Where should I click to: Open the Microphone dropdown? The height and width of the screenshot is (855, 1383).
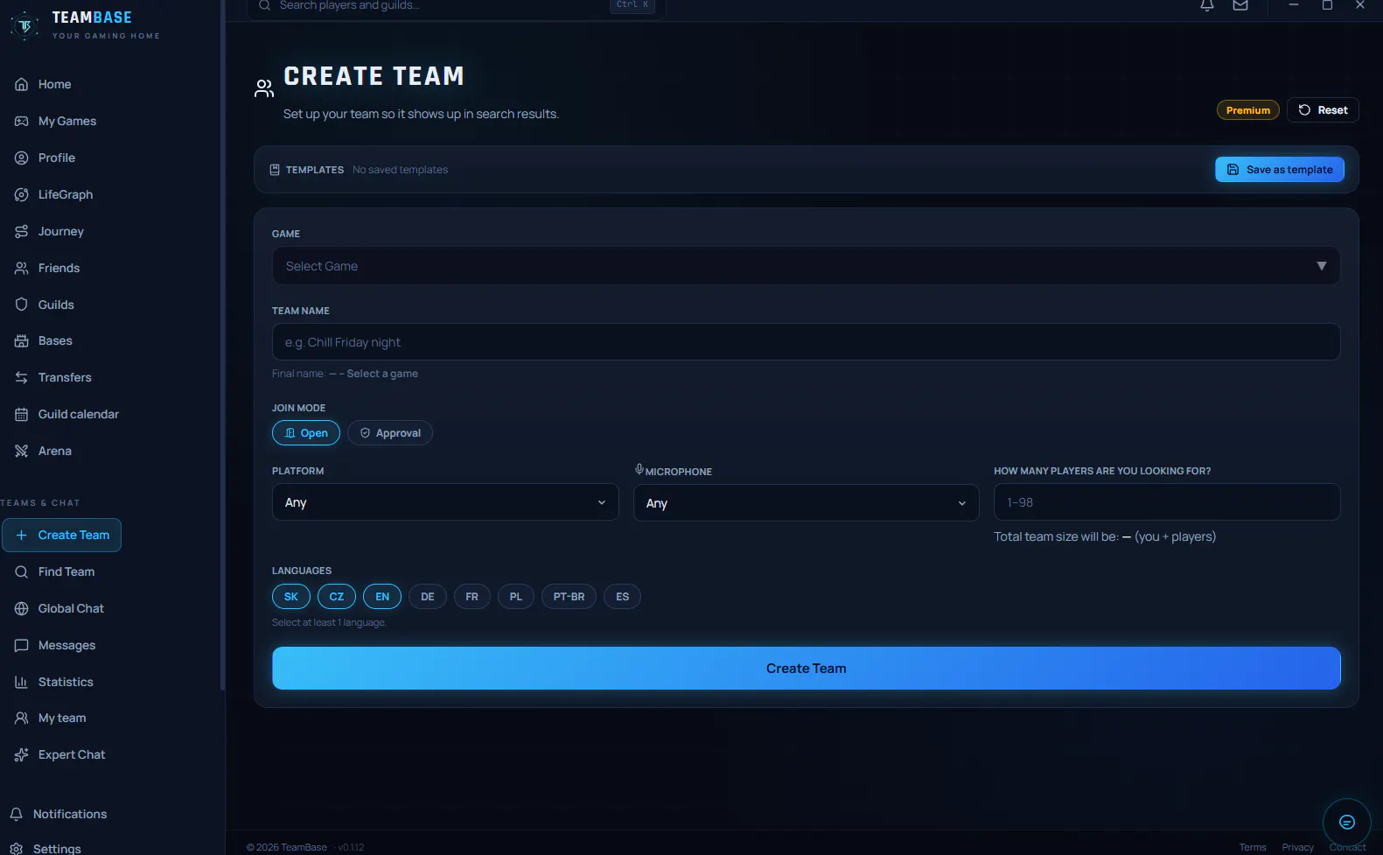[x=806, y=503]
